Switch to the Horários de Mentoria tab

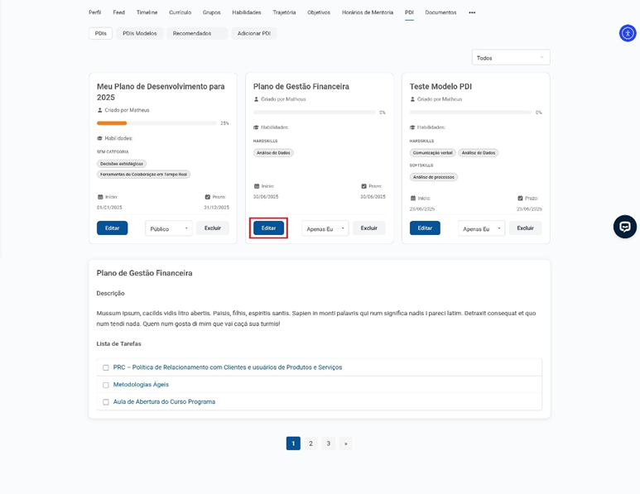pos(368,12)
